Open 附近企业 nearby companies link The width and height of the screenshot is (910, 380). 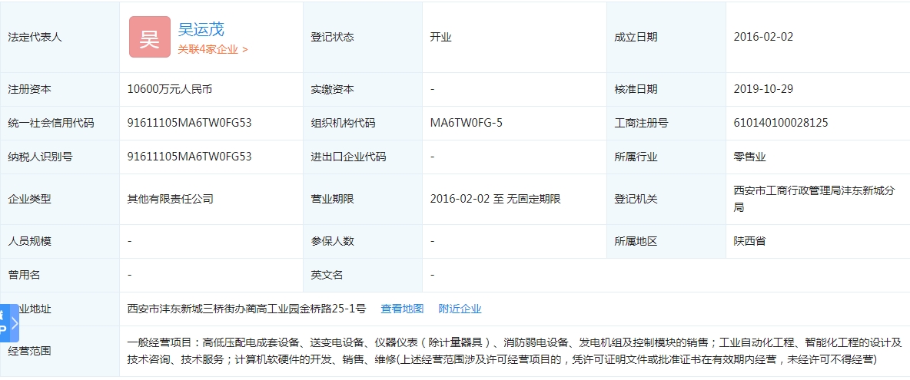click(460, 309)
